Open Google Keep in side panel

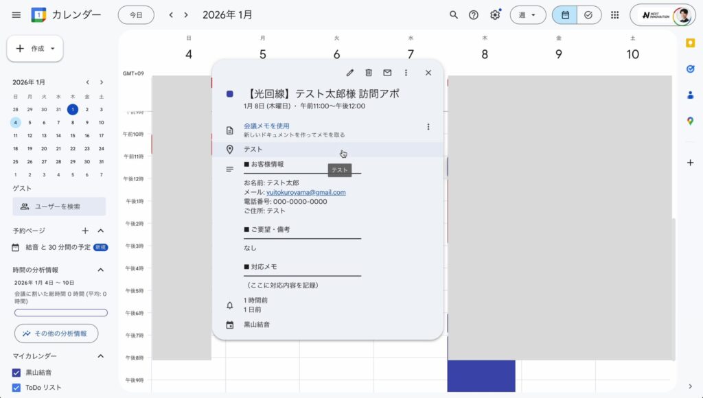pyautogui.click(x=690, y=43)
